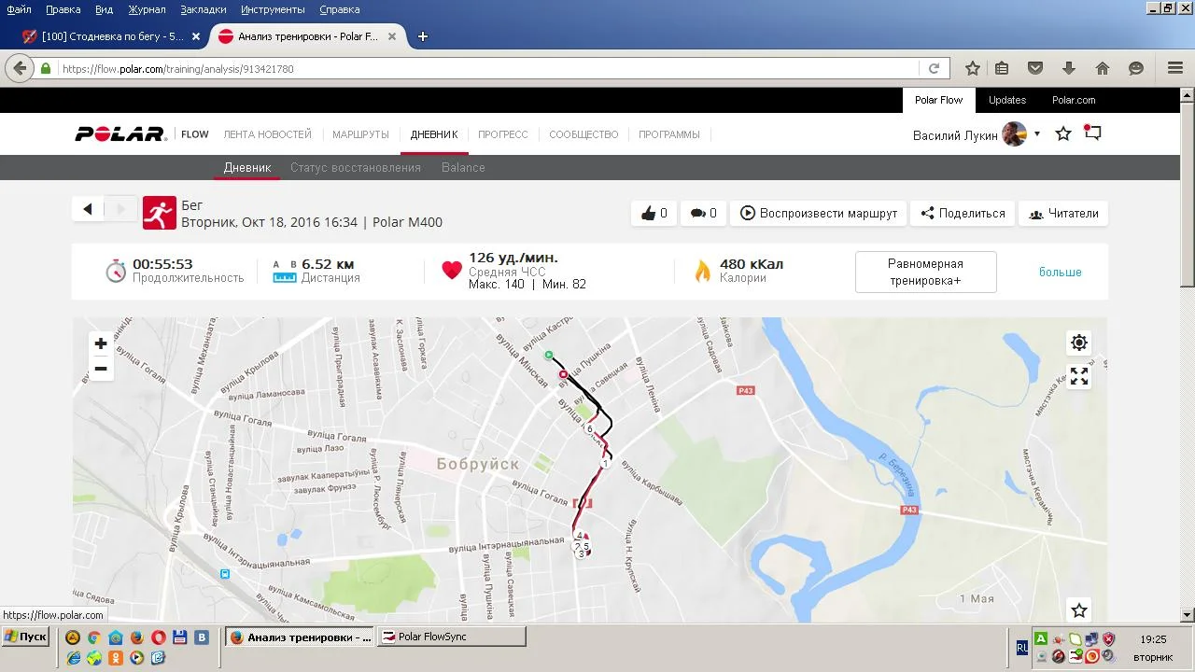Go to Firefox home page
Screen dimensions: 1195x672
pyautogui.click(x=1103, y=68)
